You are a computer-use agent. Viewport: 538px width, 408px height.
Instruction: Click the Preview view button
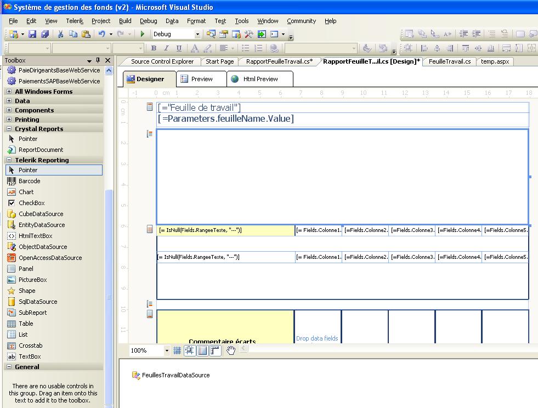201,79
